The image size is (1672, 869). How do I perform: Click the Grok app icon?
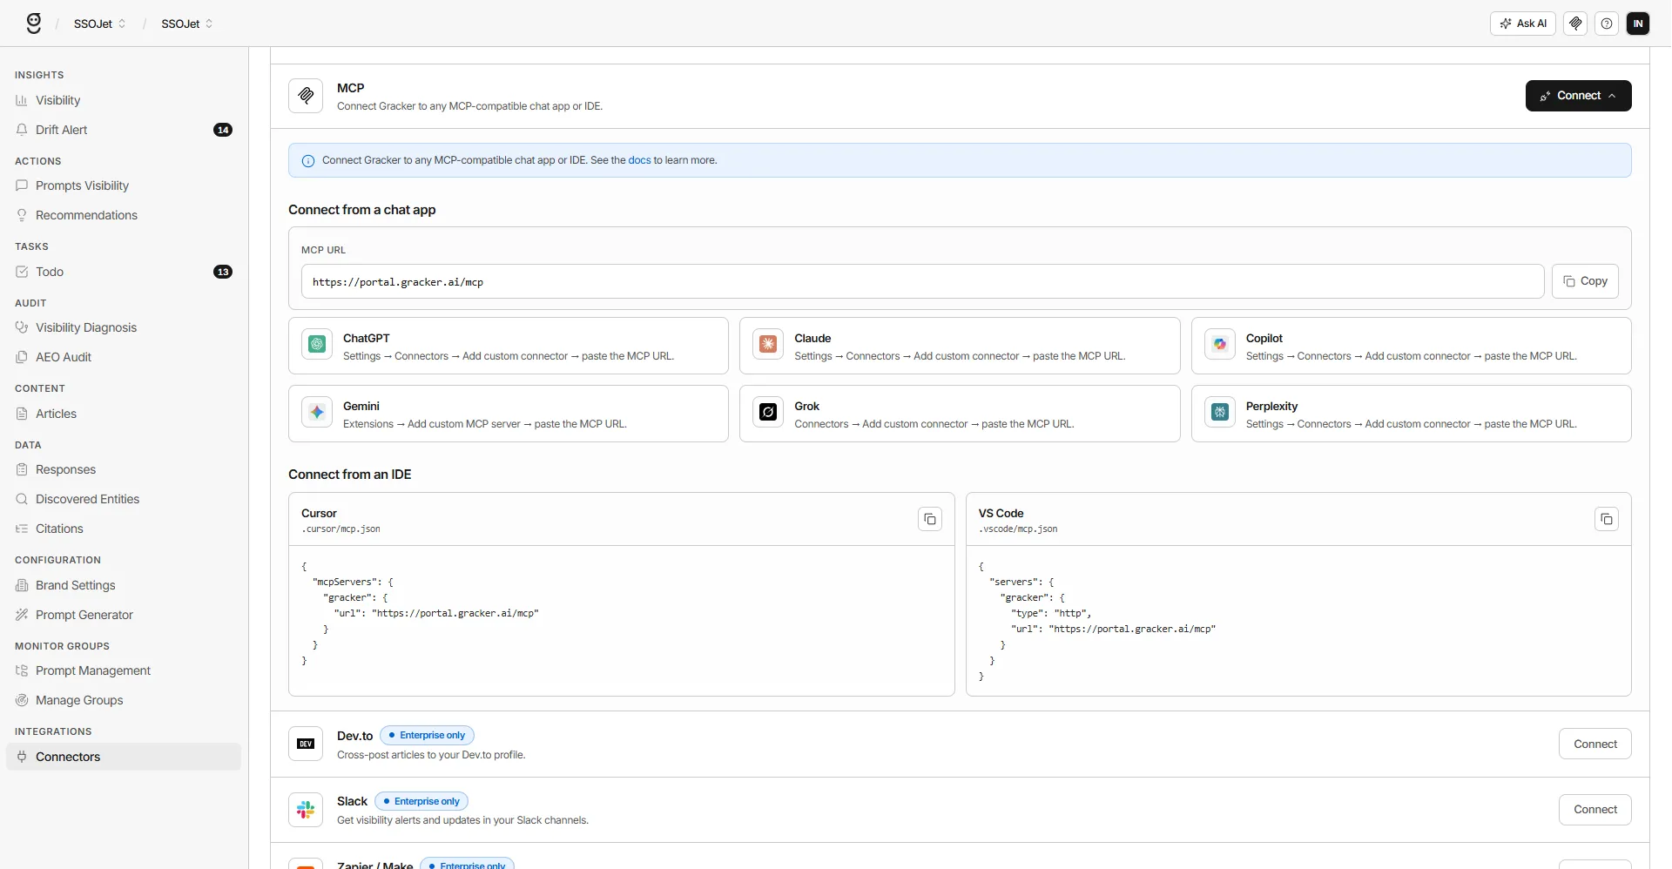pos(768,412)
